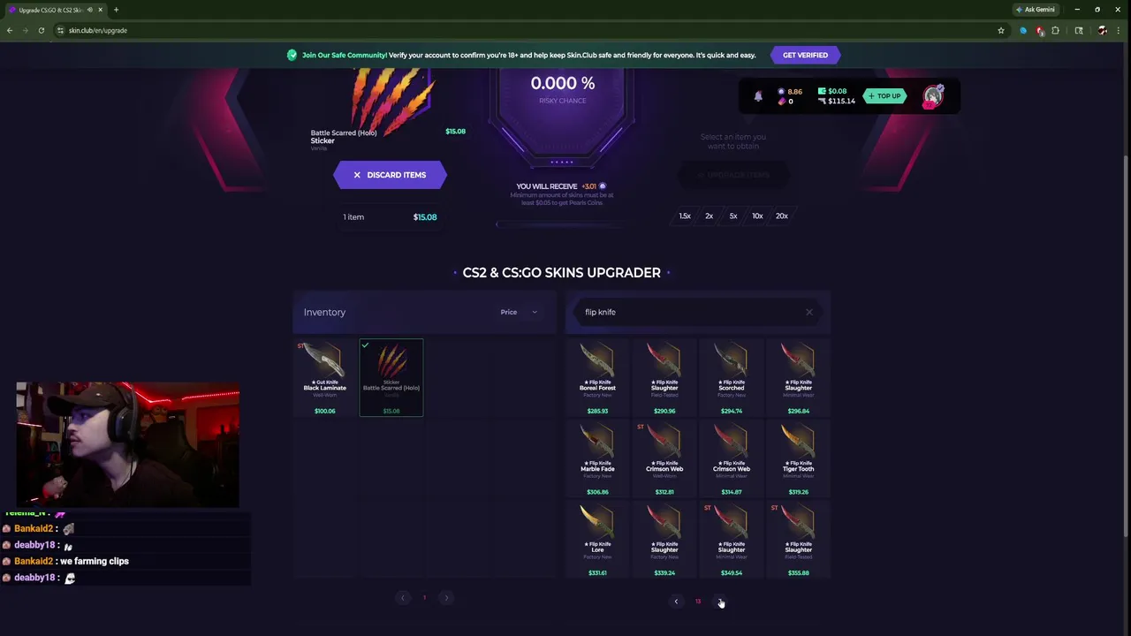This screenshot has height=636, width=1131.
Task: Open the user profile avatar
Action: click(933, 96)
